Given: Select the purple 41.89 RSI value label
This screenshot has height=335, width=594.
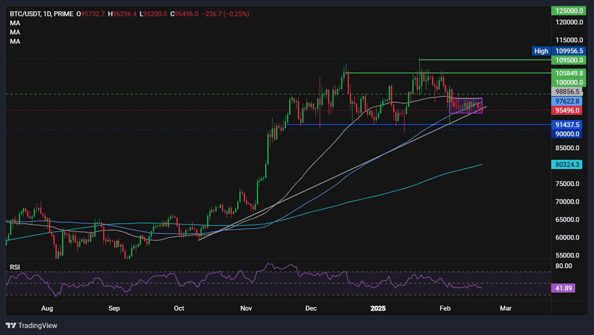Looking at the screenshot, I should coord(563,288).
